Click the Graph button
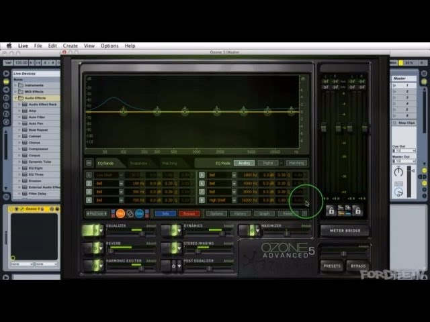This screenshot has height=322, width=430. 264,213
